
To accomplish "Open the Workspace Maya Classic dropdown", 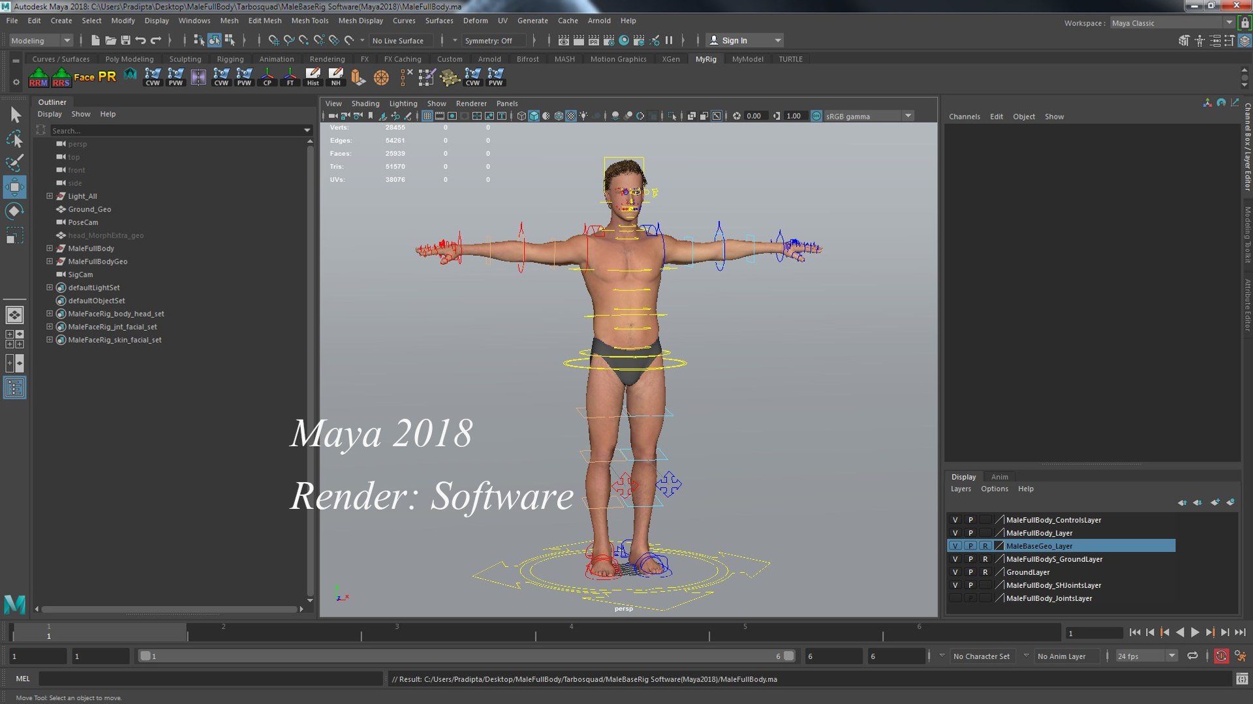I will point(1172,23).
